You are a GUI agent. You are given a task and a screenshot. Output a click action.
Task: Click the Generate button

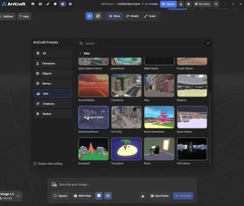[x=183, y=196]
